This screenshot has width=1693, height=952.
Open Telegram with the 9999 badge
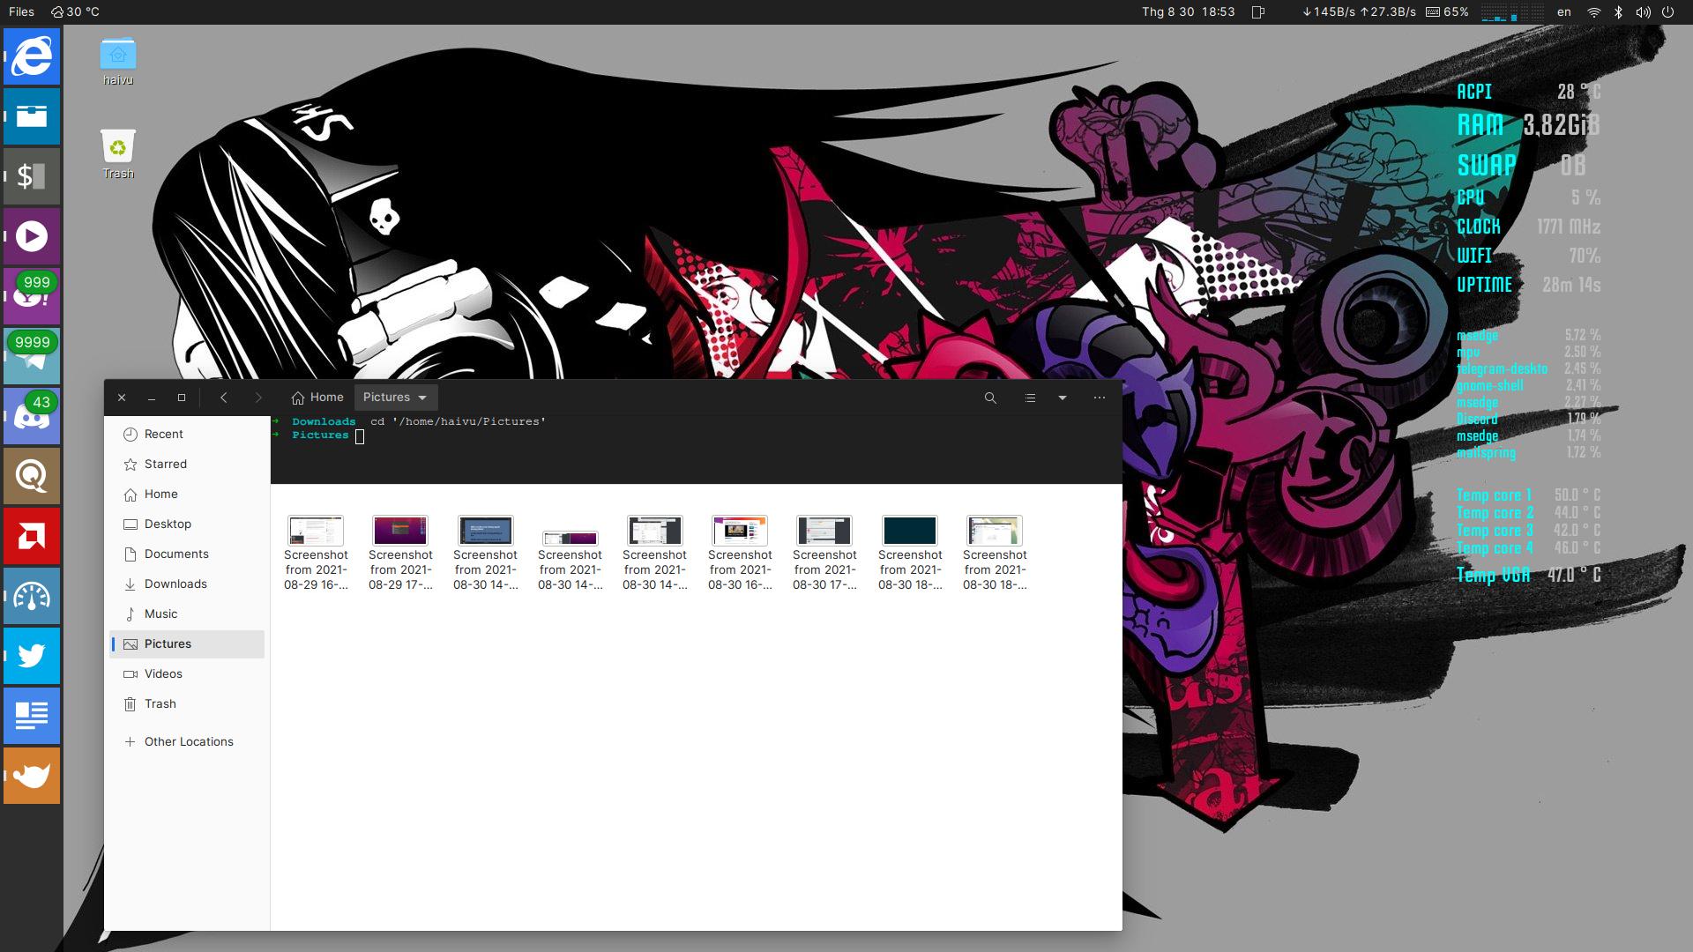coord(32,356)
